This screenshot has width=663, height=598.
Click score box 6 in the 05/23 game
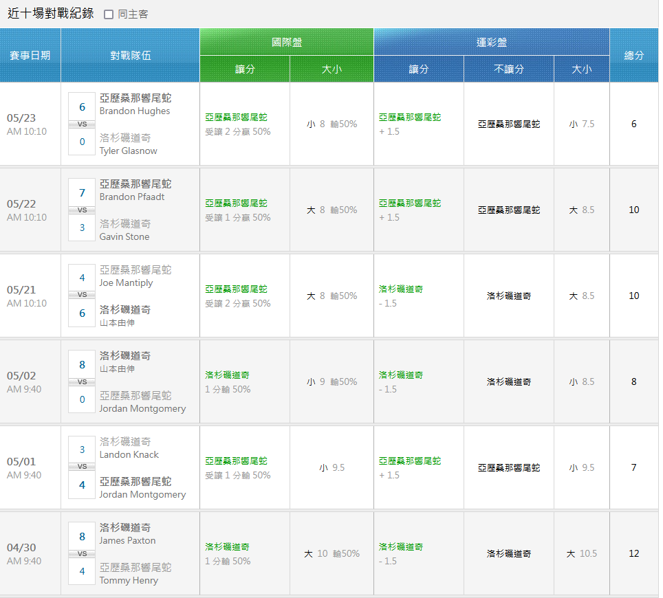tap(82, 107)
